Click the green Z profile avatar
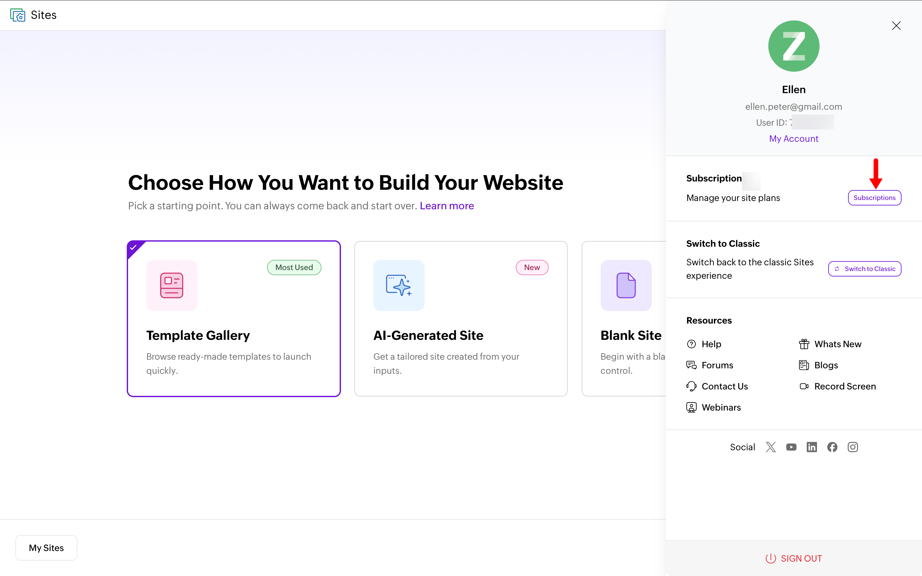922x576 pixels. 794,46
